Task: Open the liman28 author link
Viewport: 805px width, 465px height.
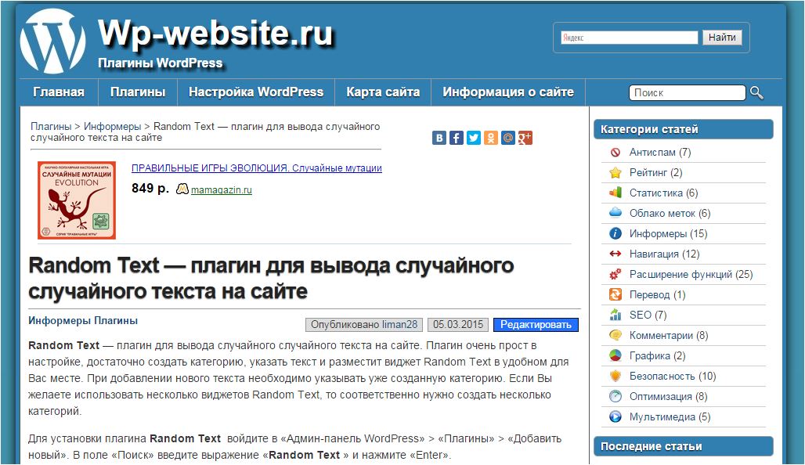Action: pyautogui.click(x=400, y=325)
